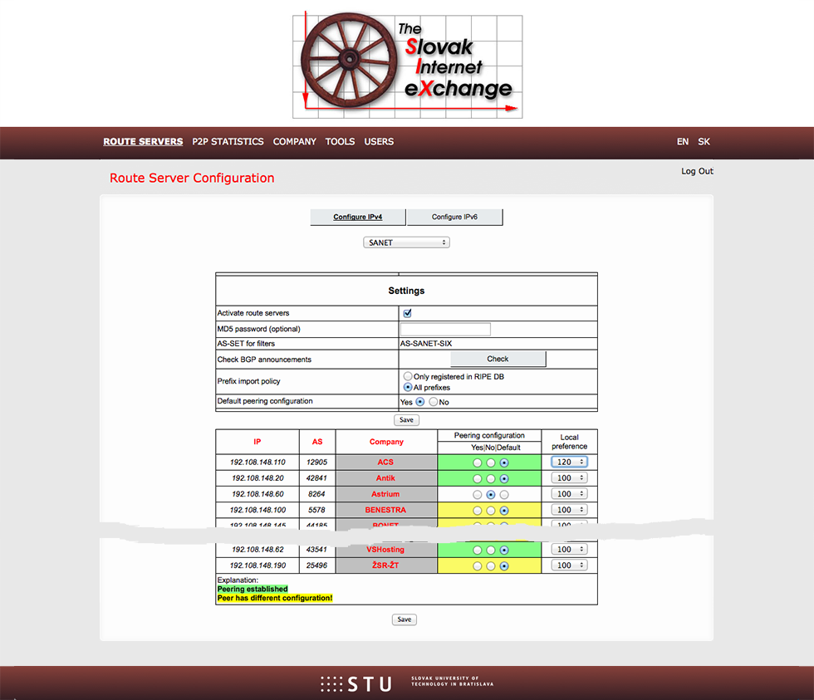Click the ACS company name

click(385, 462)
